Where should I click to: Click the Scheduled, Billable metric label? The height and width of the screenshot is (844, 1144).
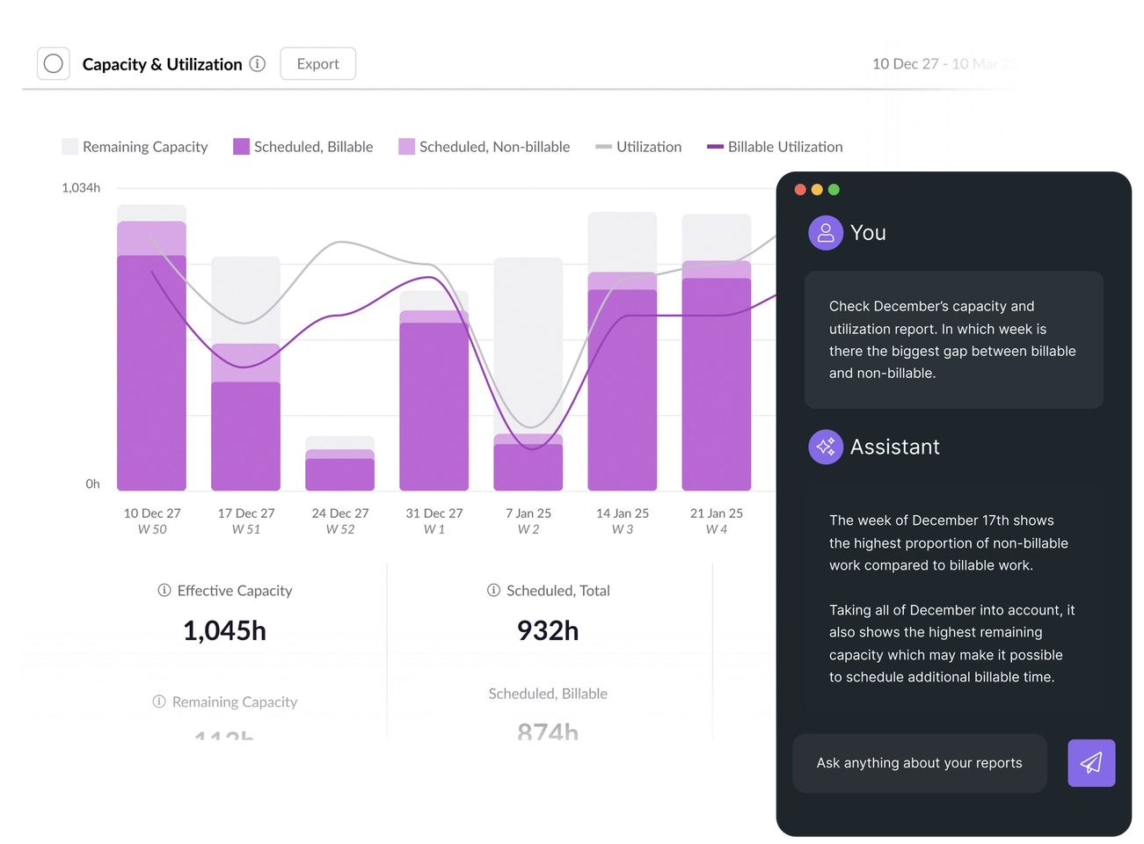click(x=548, y=694)
